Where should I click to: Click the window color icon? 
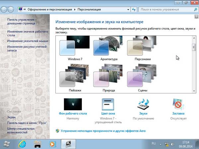(108, 104)
